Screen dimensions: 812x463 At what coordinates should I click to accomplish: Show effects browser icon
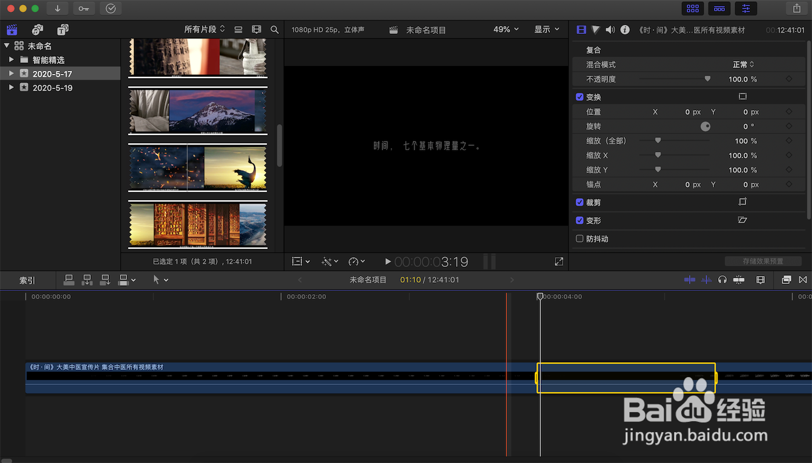point(786,280)
